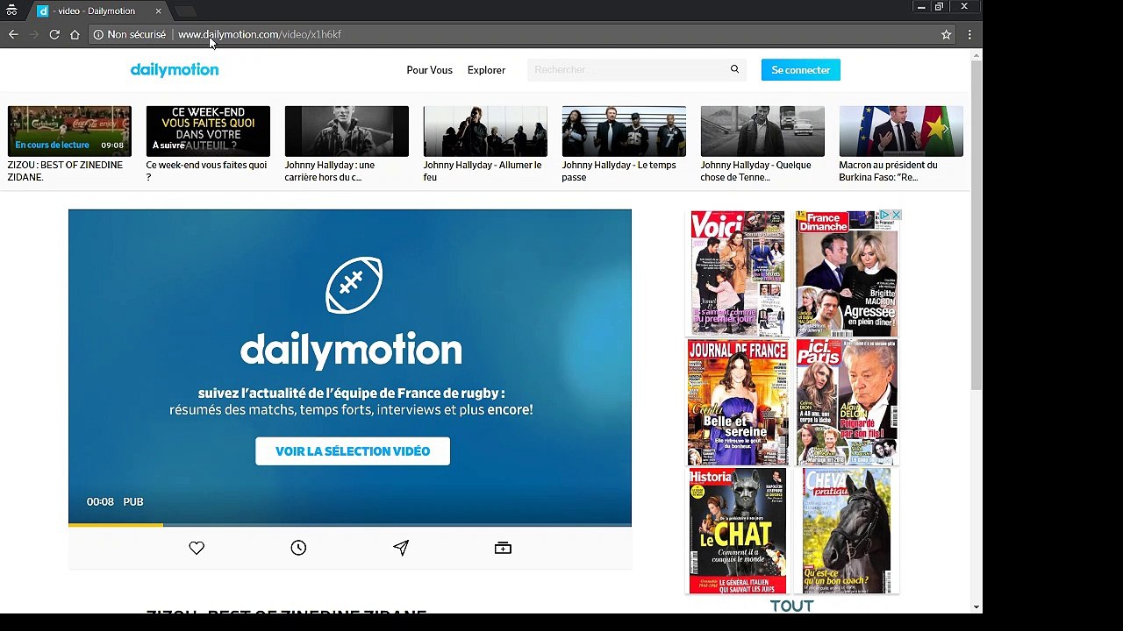Click the Ici Paris magazine cover
The height and width of the screenshot is (631, 1123).
[847, 402]
